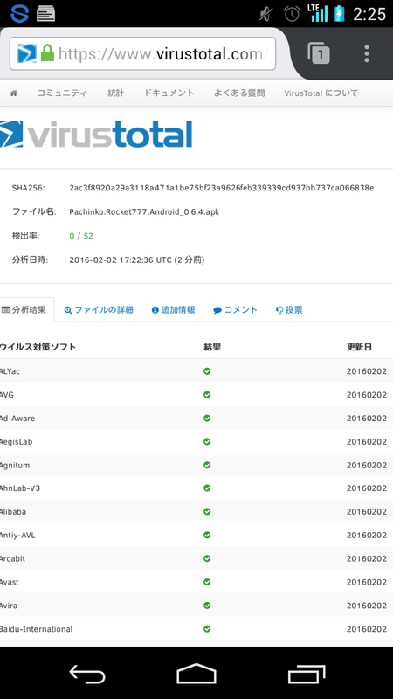Tap the battery charging icon
This screenshot has height=699, width=393.
pyautogui.click(x=340, y=13)
